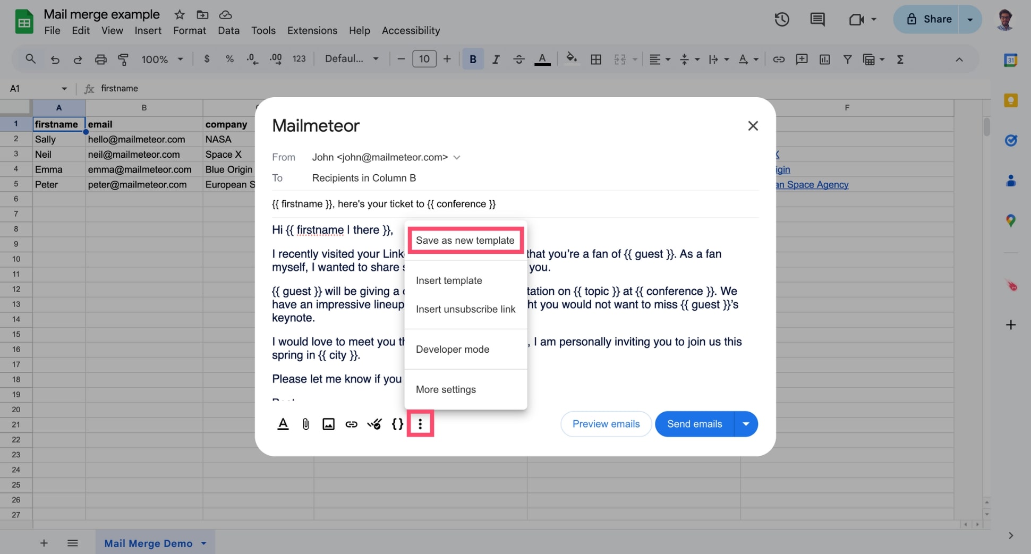Open Google Maps in the side panel
This screenshot has width=1031, height=554.
[1010, 220]
